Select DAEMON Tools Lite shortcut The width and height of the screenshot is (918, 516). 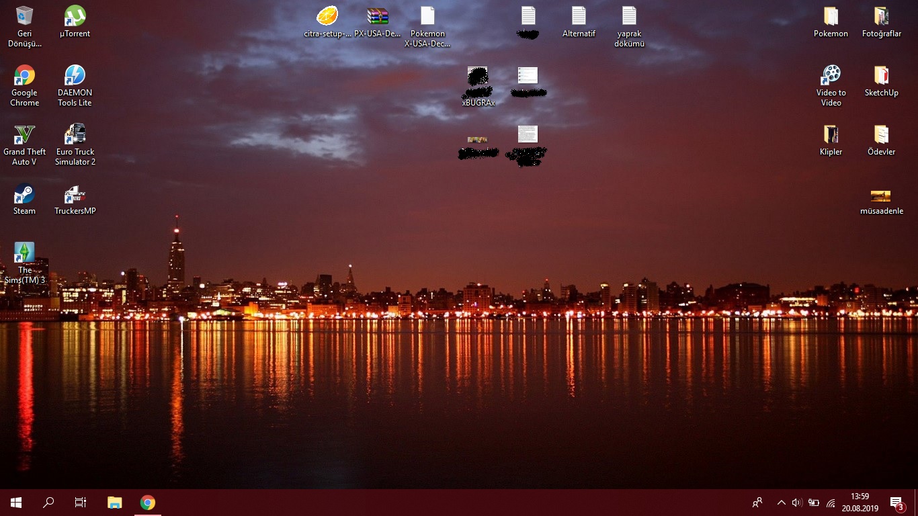point(75,75)
